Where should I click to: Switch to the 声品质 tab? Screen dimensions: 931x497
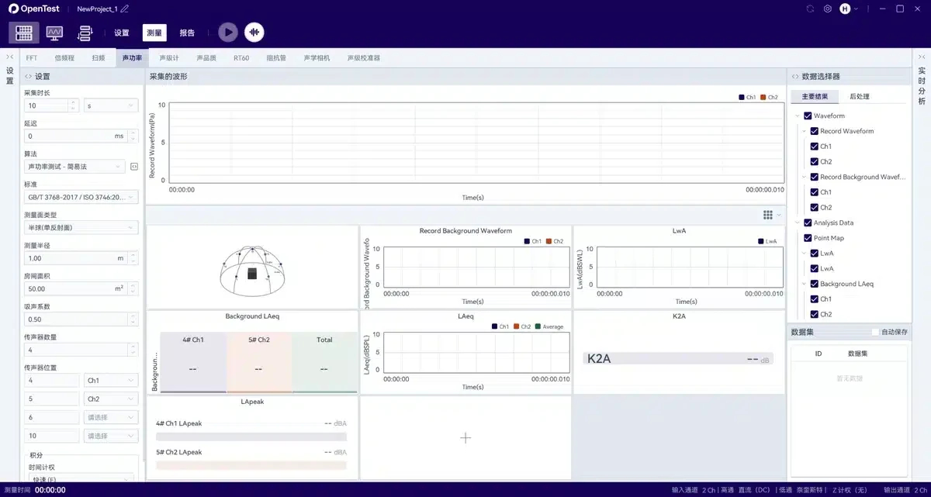pos(206,58)
